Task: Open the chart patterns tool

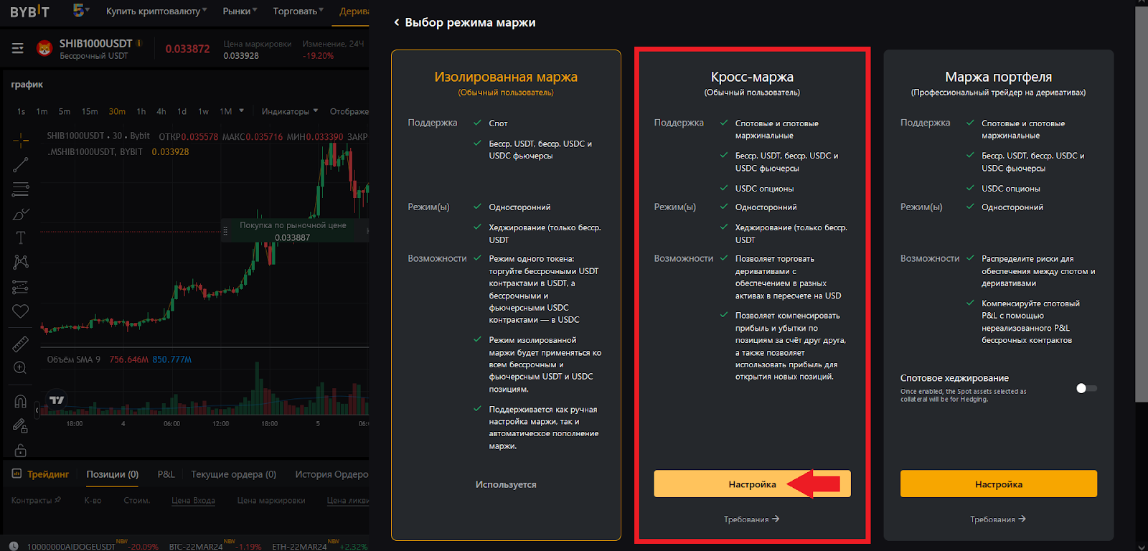Action: pos(20,262)
